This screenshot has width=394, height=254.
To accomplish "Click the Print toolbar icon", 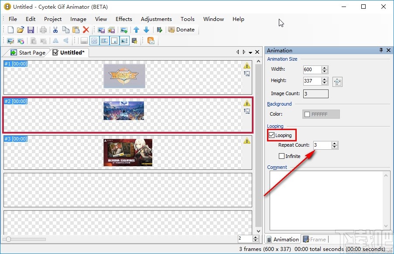I will coord(43,30).
